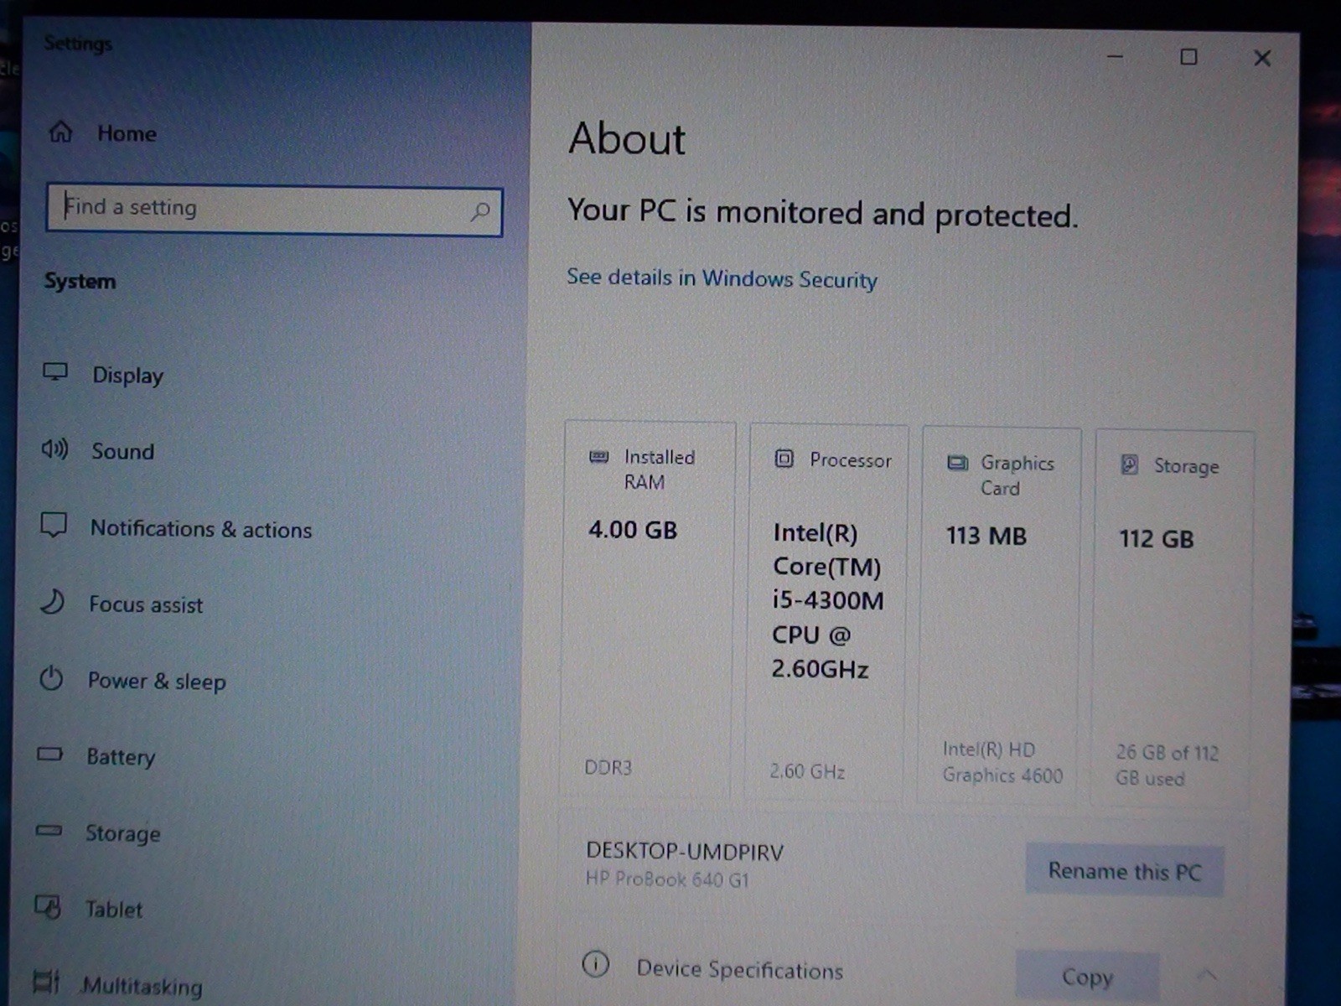Open Power & sleep settings
This screenshot has height=1006, width=1341.
pyautogui.click(x=157, y=681)
